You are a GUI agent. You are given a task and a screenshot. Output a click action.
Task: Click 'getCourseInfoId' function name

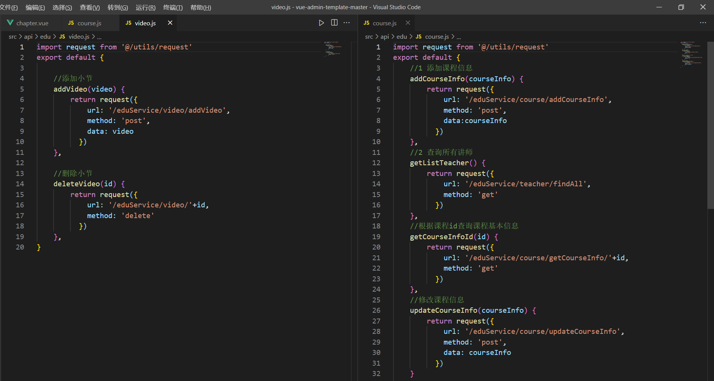tap(442, 236)
